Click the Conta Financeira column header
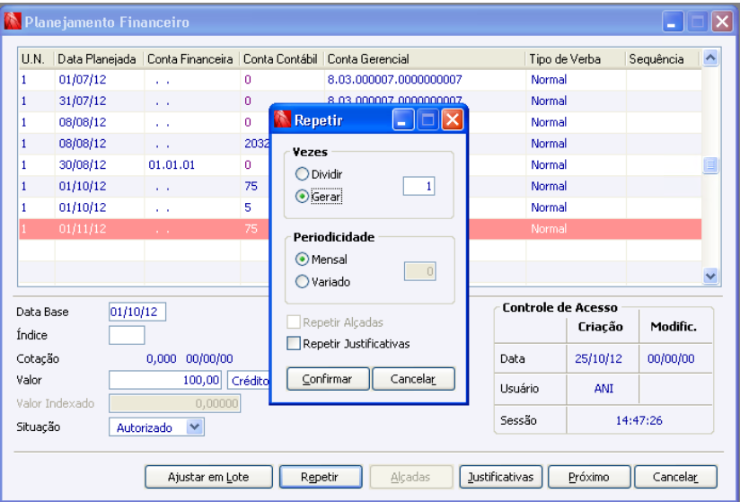The height and width of the screenshot is (502, 740). [190, 59]
